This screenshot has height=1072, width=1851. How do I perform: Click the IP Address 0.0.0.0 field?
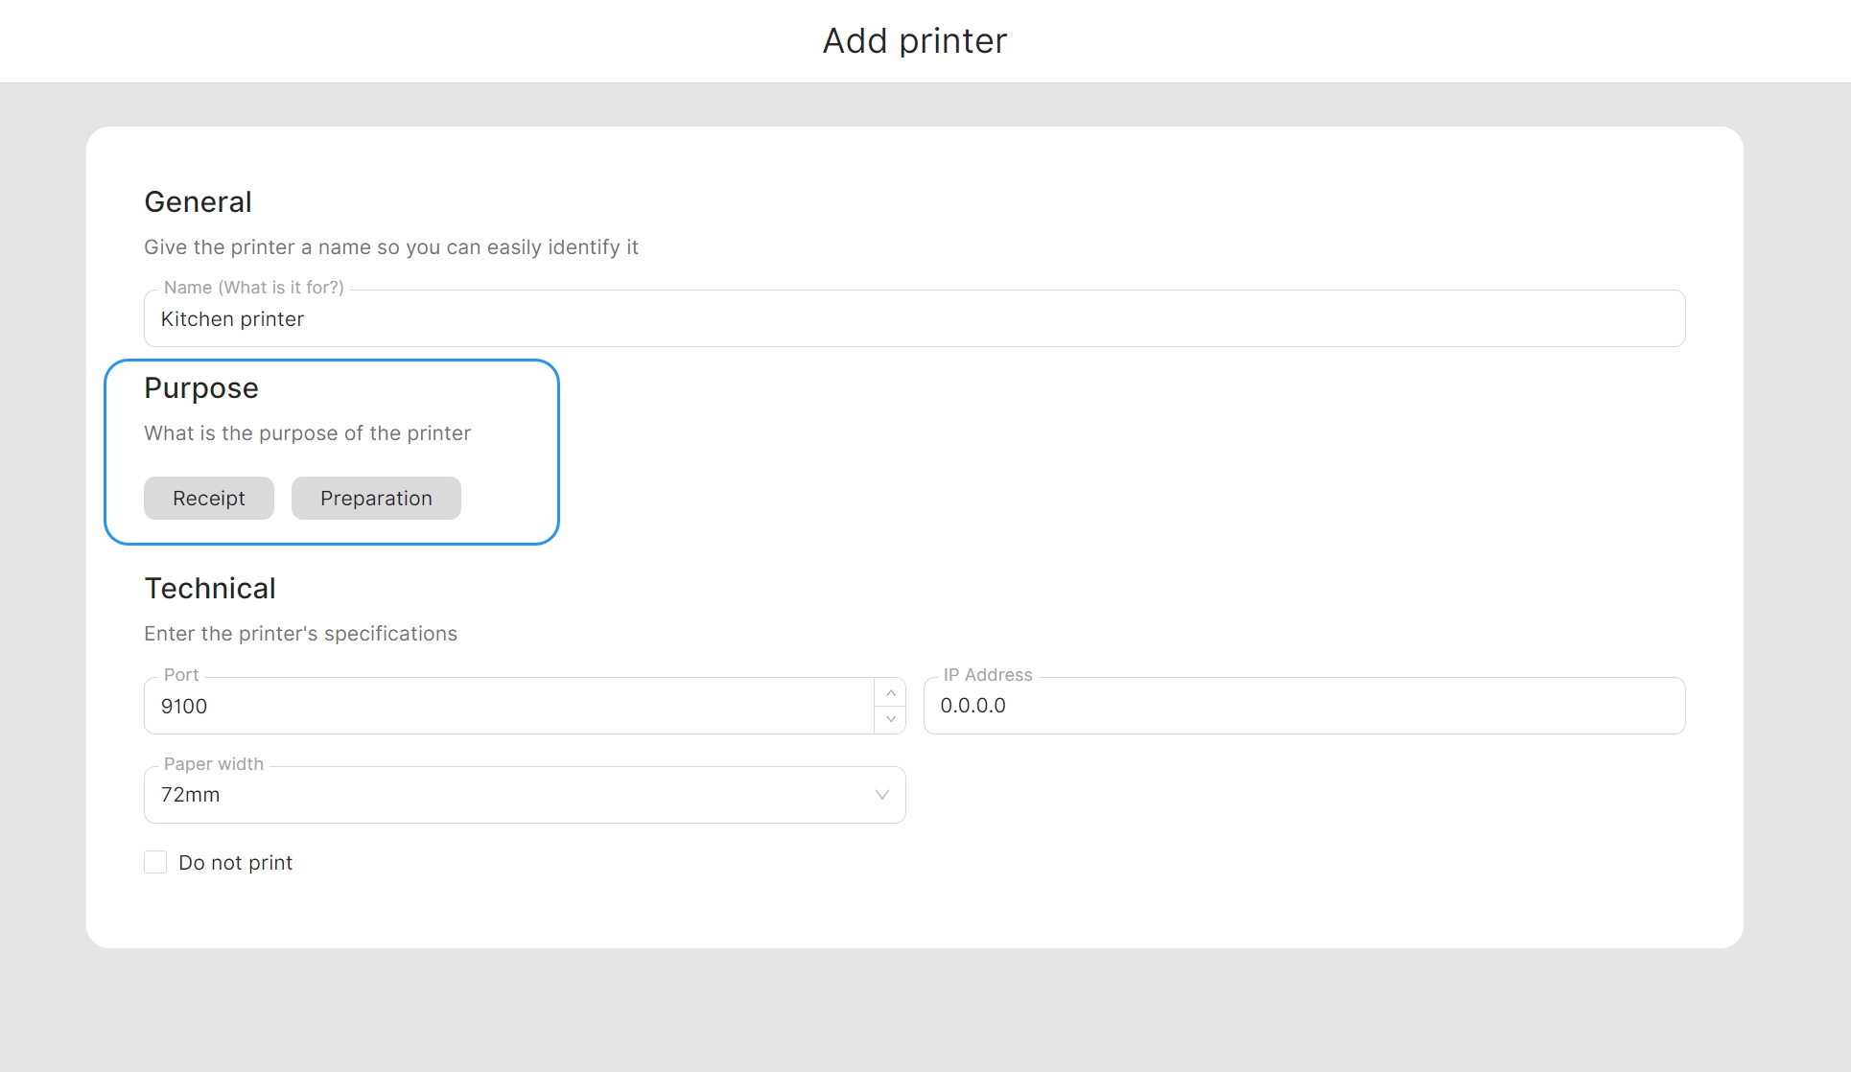(1302, 707)
